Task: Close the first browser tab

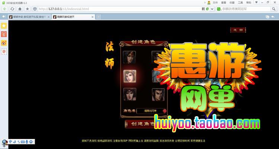Action: [48, 17]
